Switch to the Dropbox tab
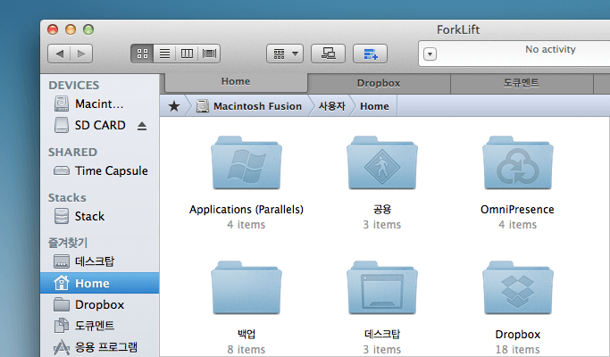This screenshot has width=610, height=357. tap(379, 83)
